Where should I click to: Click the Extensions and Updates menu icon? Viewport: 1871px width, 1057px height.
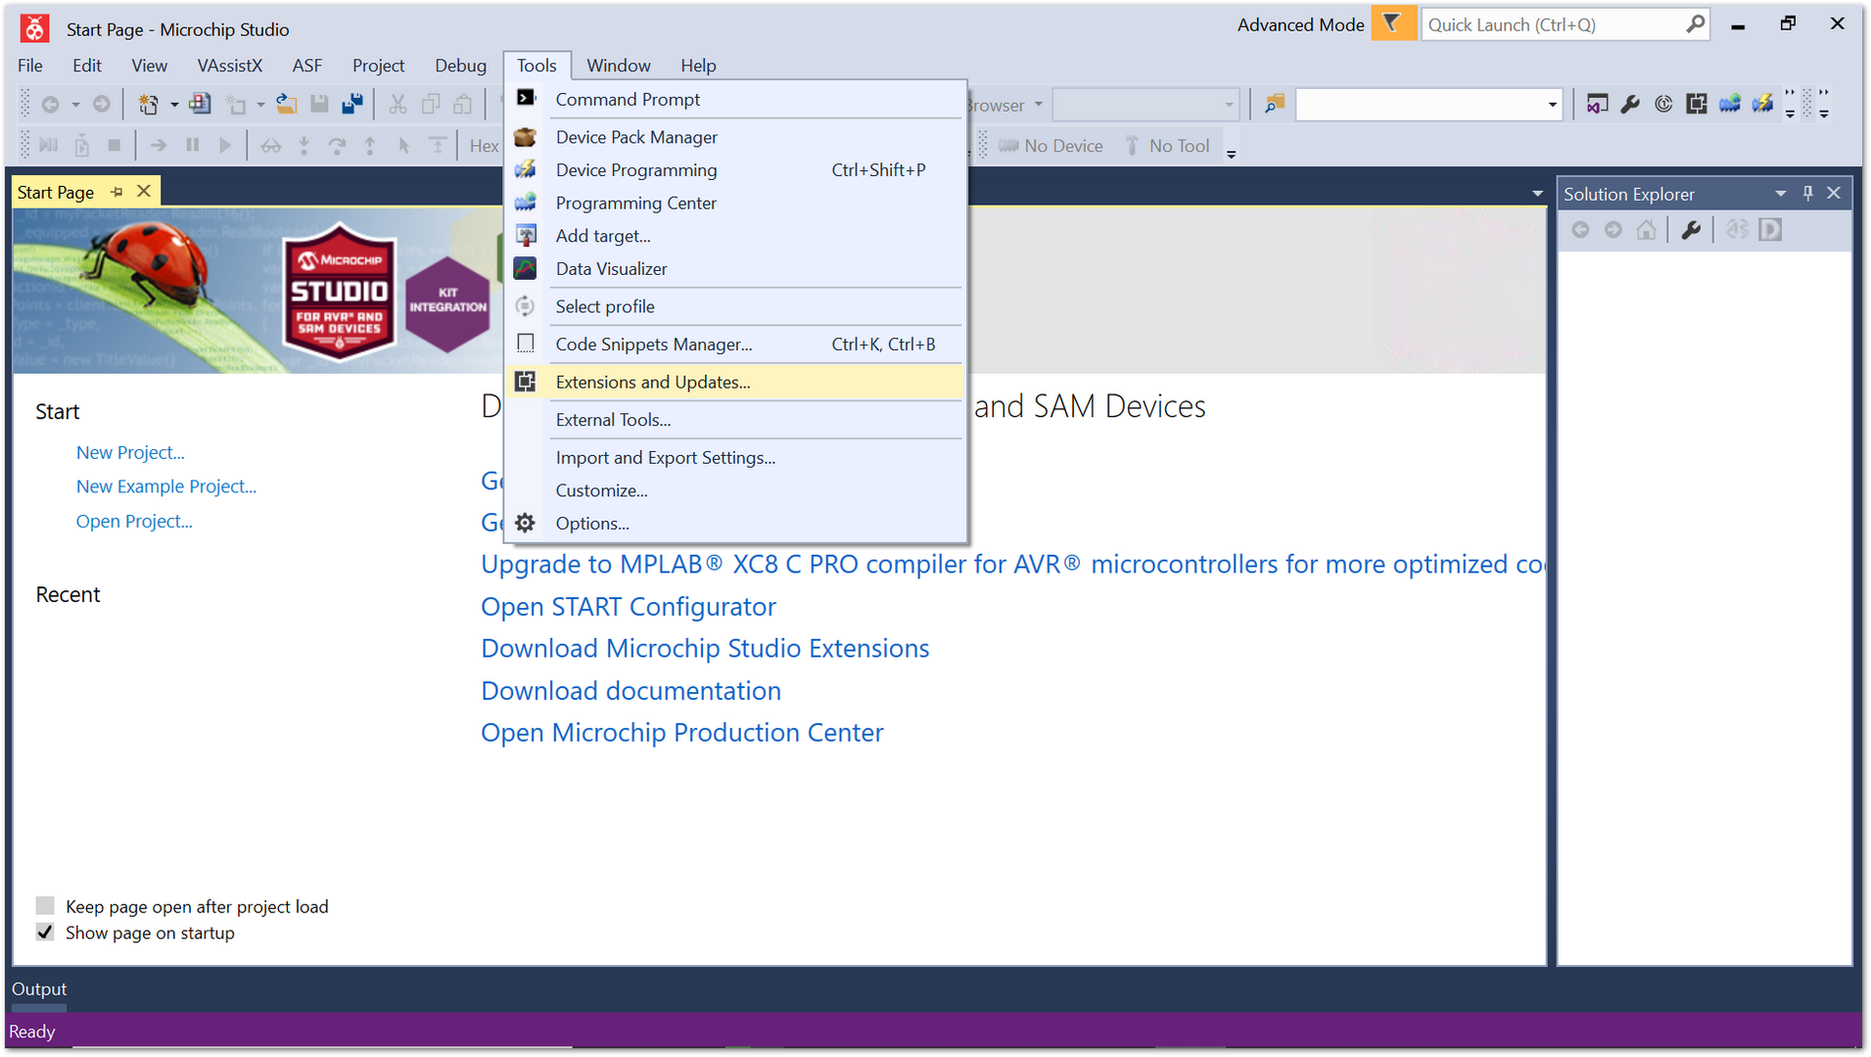[526, 382]
